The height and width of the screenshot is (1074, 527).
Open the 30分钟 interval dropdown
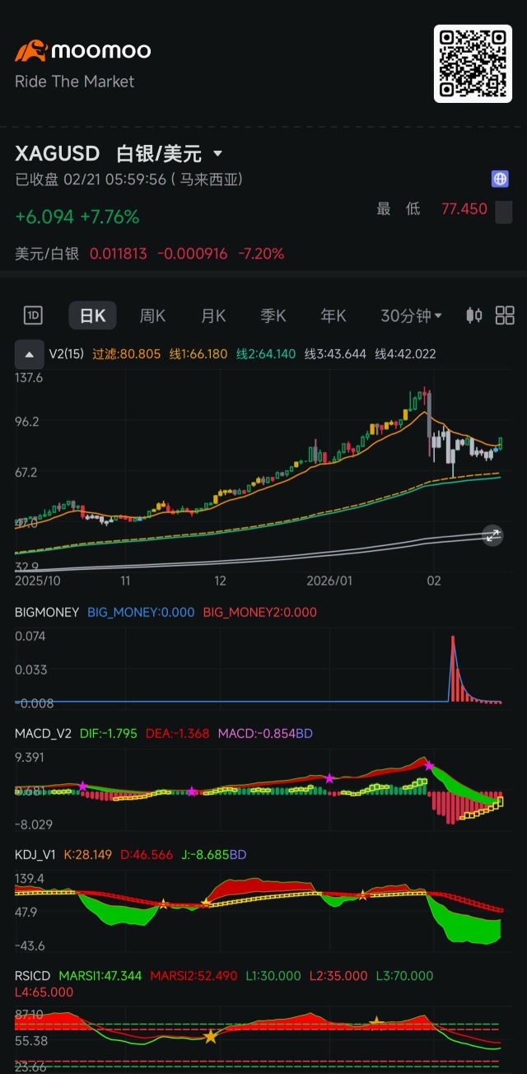point(411,315)
